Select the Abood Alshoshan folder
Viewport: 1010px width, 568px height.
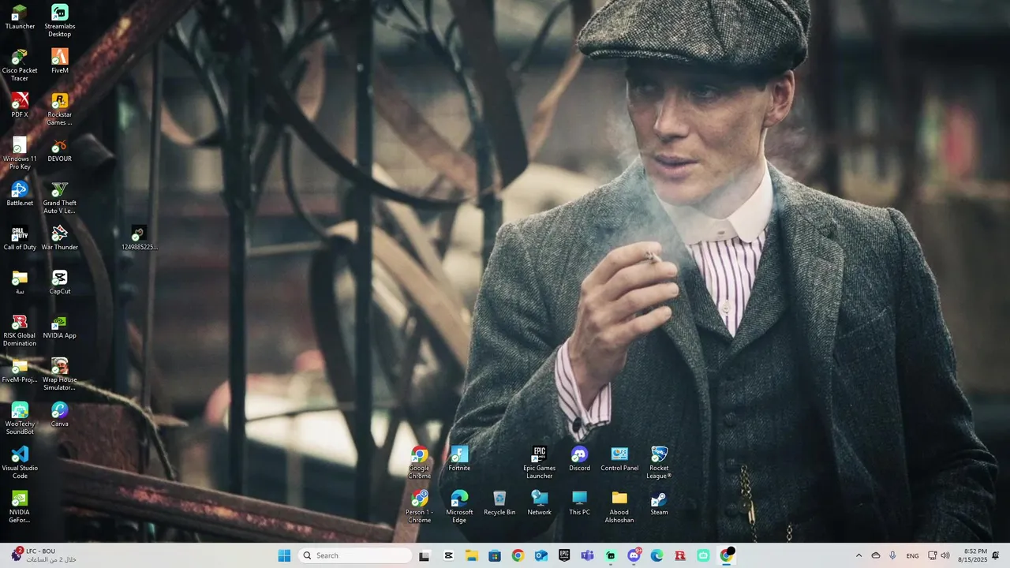pyautogui.click(x=619, y=506)
